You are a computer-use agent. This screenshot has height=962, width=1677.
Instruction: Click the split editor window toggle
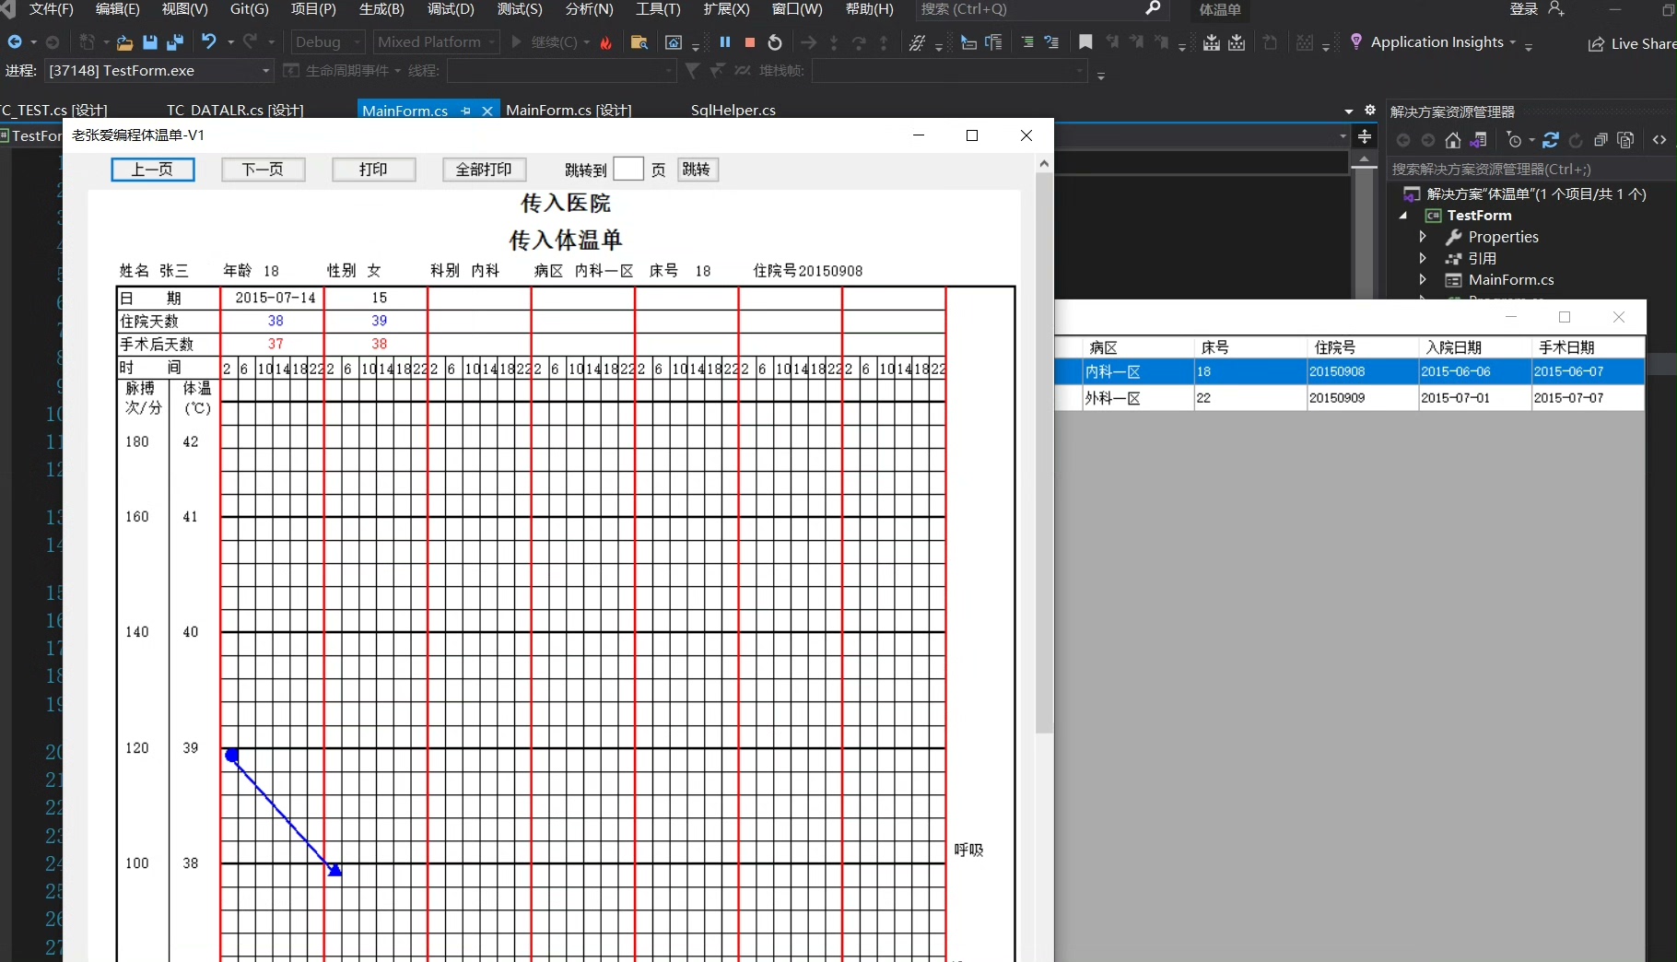point(1365,137)
